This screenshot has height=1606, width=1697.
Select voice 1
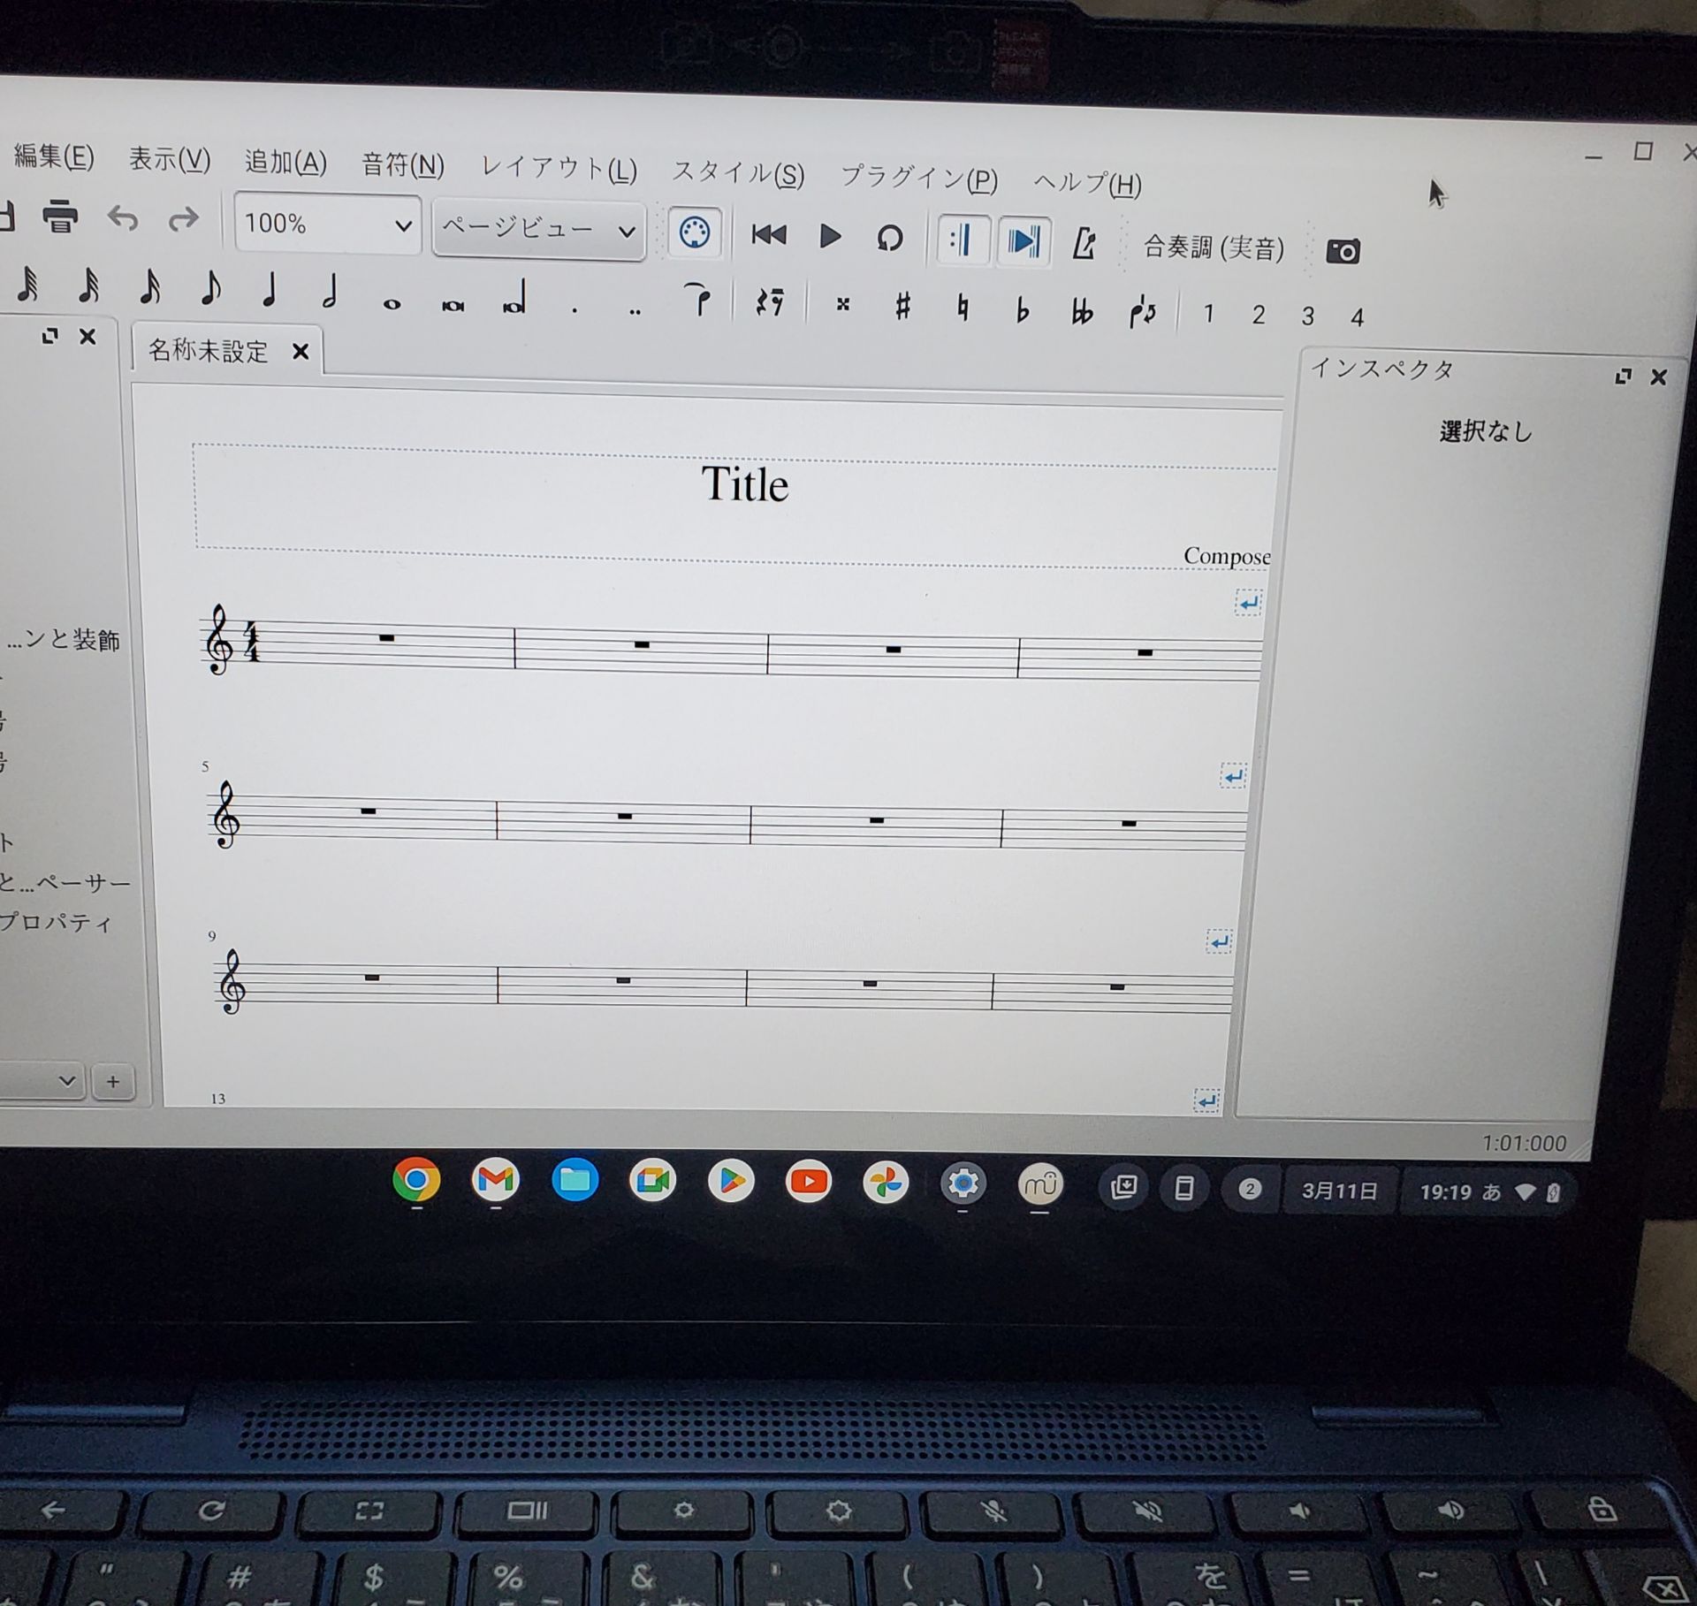pyautogui.click(x=1208, y=314)
